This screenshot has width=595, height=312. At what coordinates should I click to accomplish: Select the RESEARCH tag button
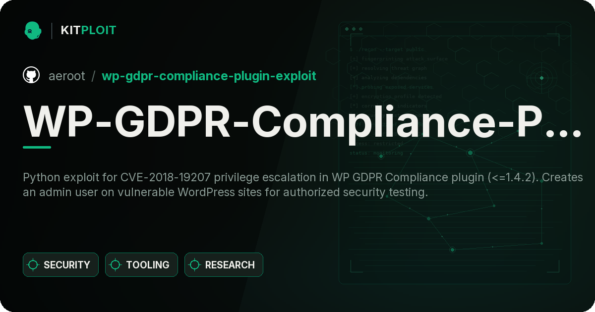click(224, 265)
